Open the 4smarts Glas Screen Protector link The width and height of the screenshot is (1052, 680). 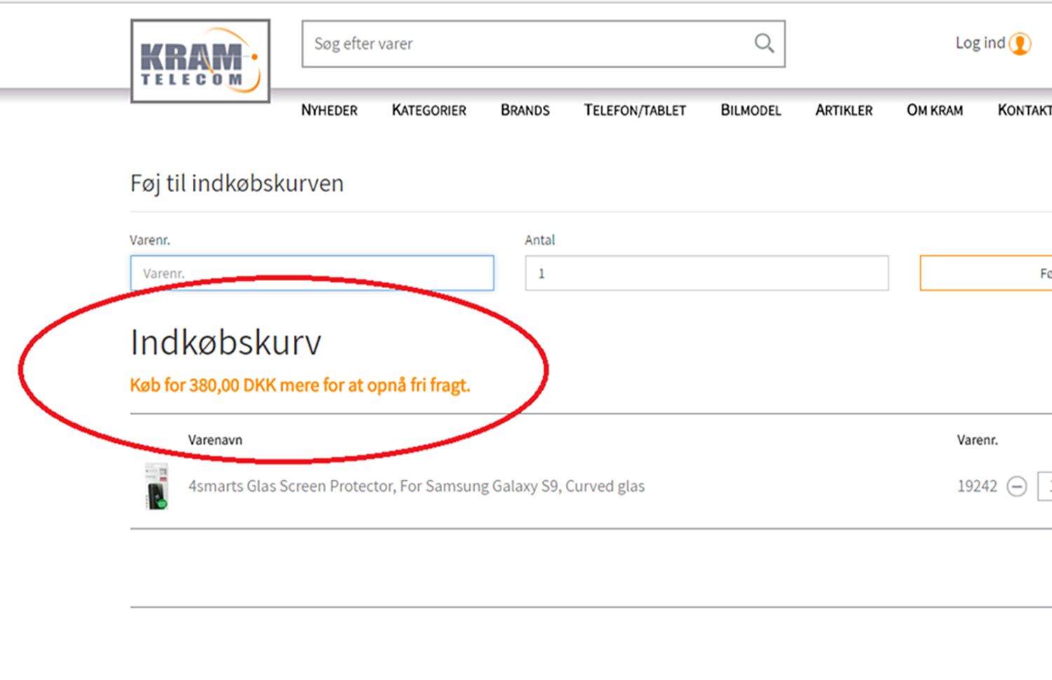(416, 486)
